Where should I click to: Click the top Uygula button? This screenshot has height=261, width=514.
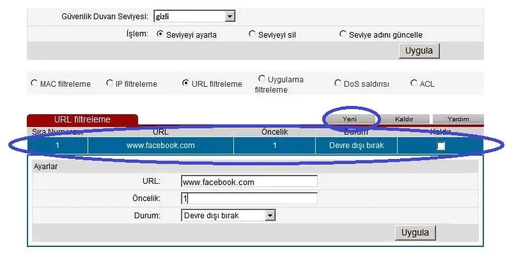point(419,51)
